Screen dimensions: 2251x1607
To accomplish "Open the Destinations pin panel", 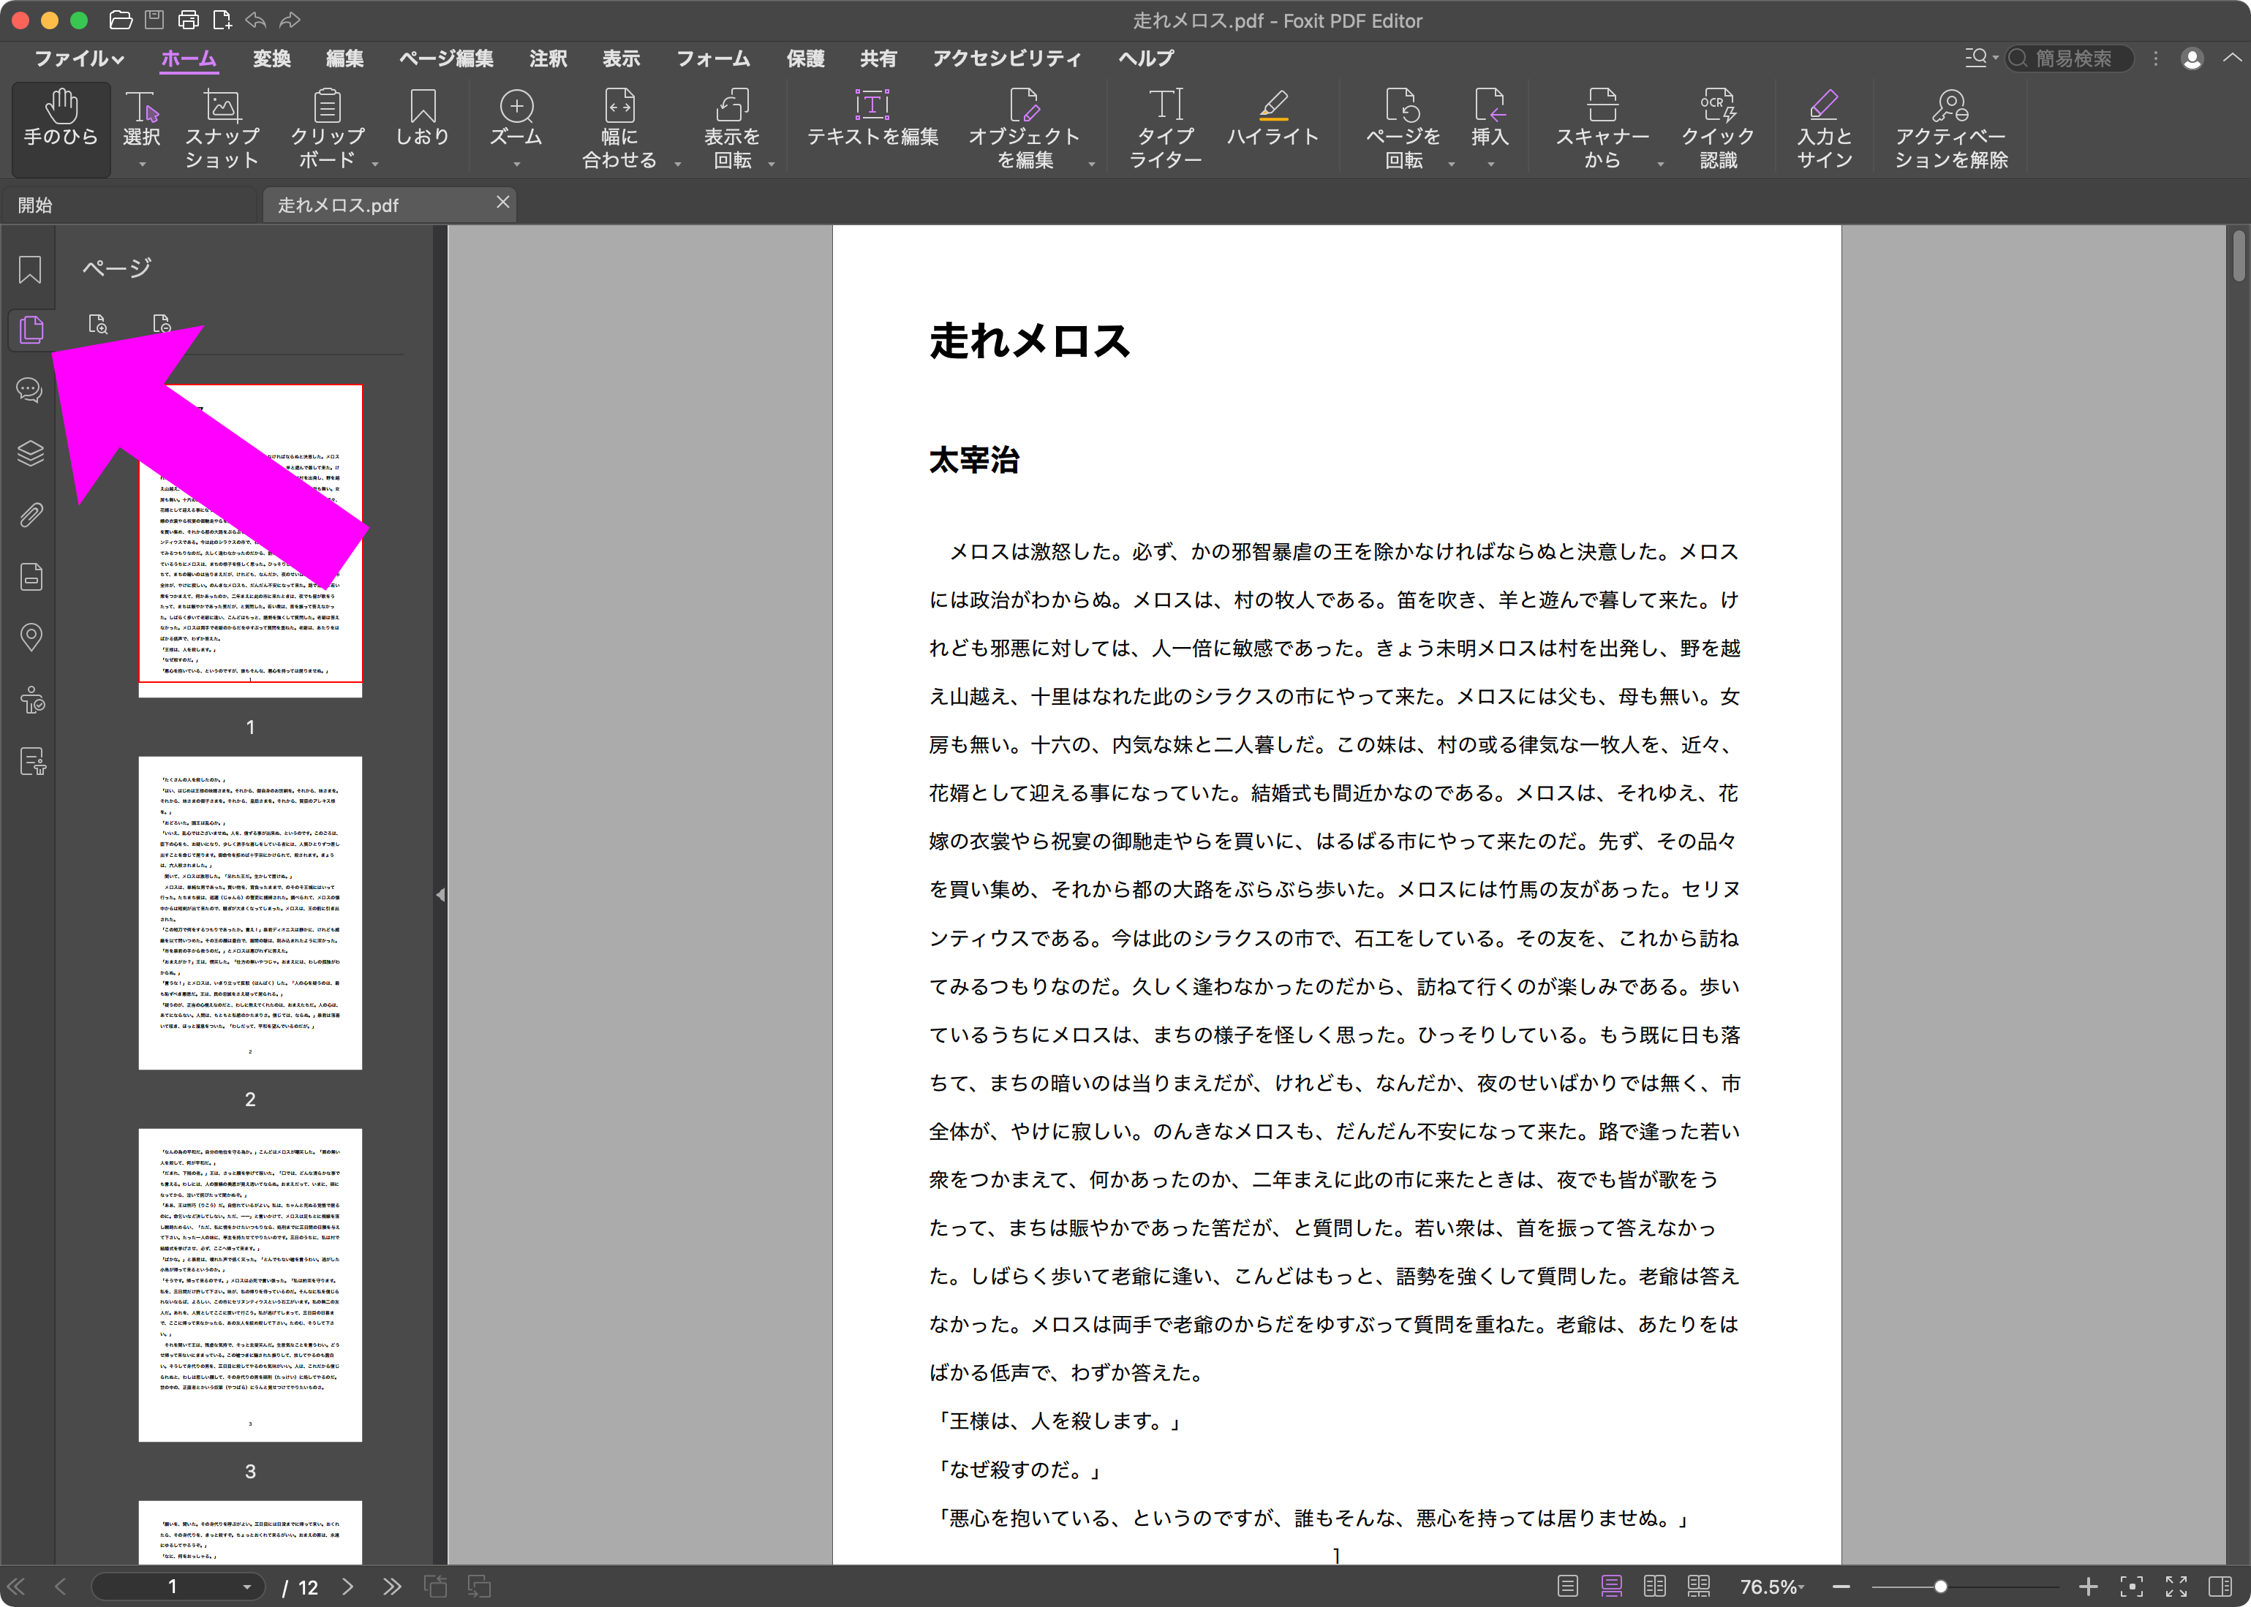I will [x=31, y=638].
